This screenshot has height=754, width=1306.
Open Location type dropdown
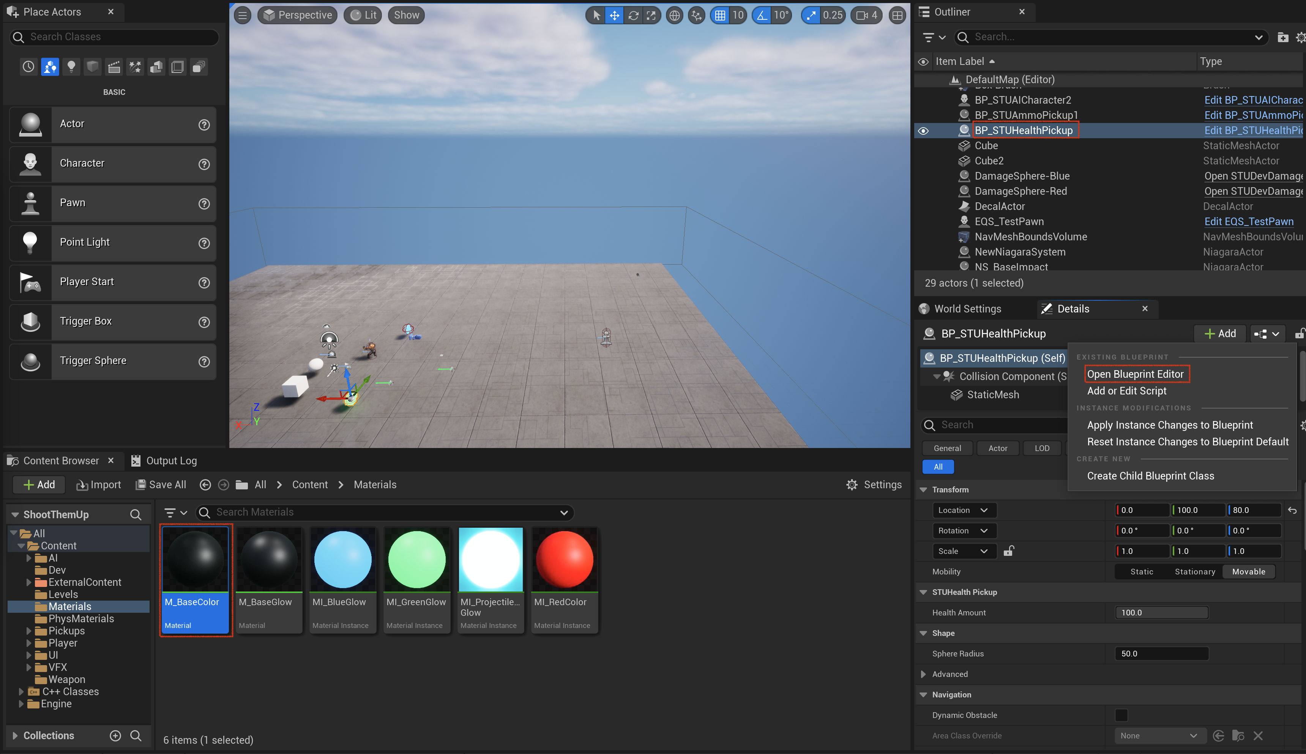[964, 510]
